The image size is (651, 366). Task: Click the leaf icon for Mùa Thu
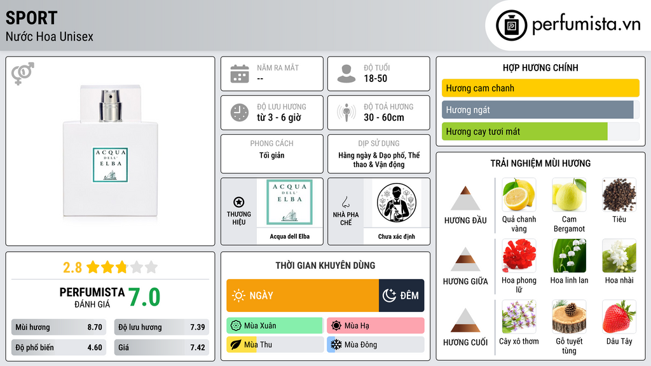tap(236, 344)
